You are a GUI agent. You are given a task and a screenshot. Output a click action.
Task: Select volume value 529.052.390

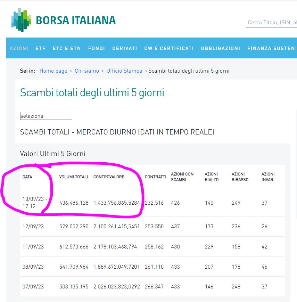[74, 226]
